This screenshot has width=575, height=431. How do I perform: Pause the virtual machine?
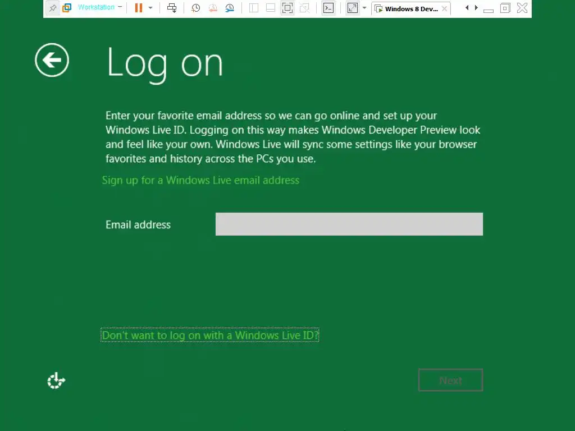point(138,8)
